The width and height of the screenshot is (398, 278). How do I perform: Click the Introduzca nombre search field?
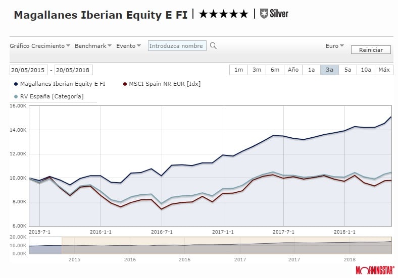[177, 46]
